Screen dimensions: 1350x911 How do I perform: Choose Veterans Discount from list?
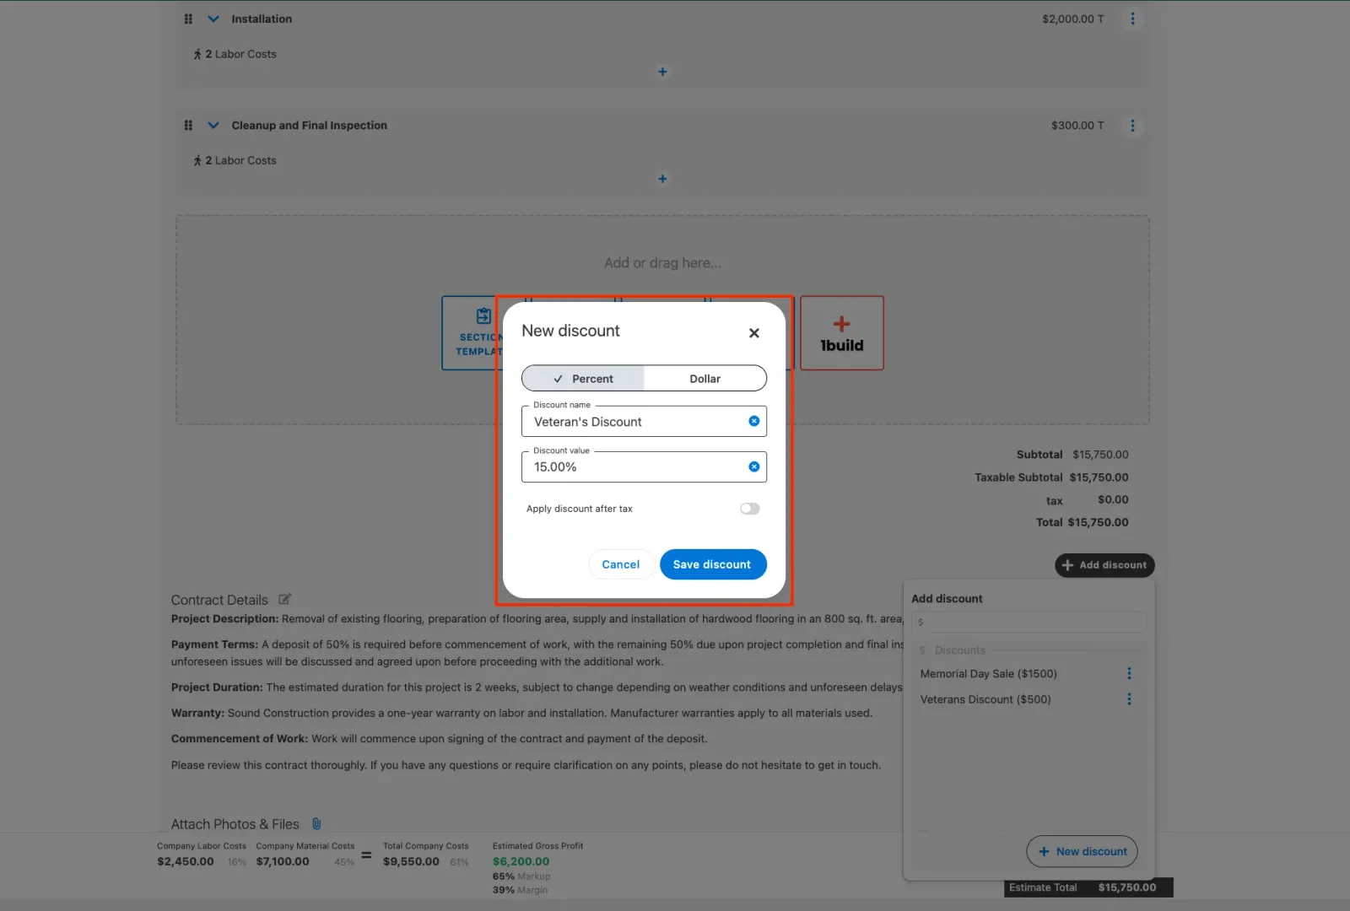click(x=985, y=699)
